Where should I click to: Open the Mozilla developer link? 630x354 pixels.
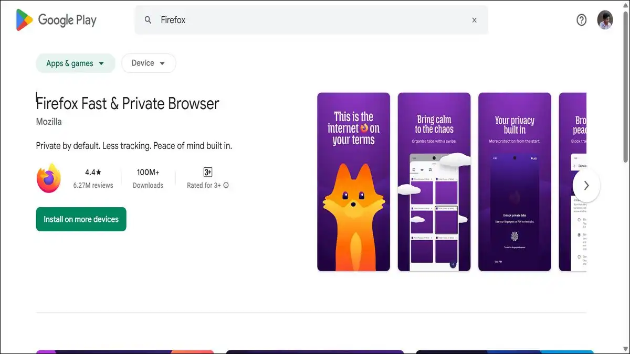(49, 122)
